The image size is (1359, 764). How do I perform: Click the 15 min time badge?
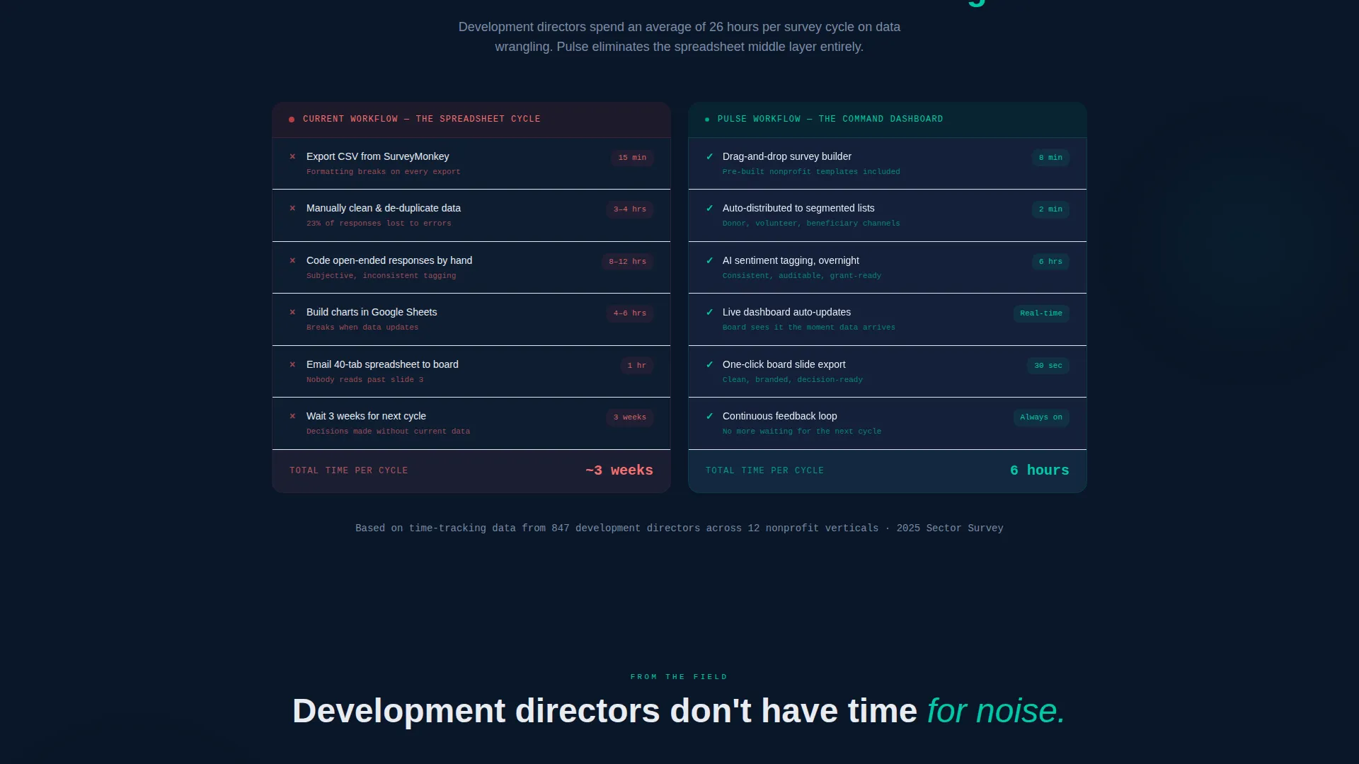pyautogui.click(x=632, y=158)
